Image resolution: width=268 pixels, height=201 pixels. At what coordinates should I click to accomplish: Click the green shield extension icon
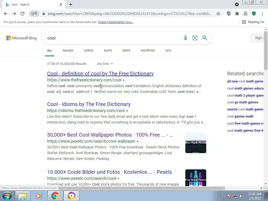tap(254, 14)
